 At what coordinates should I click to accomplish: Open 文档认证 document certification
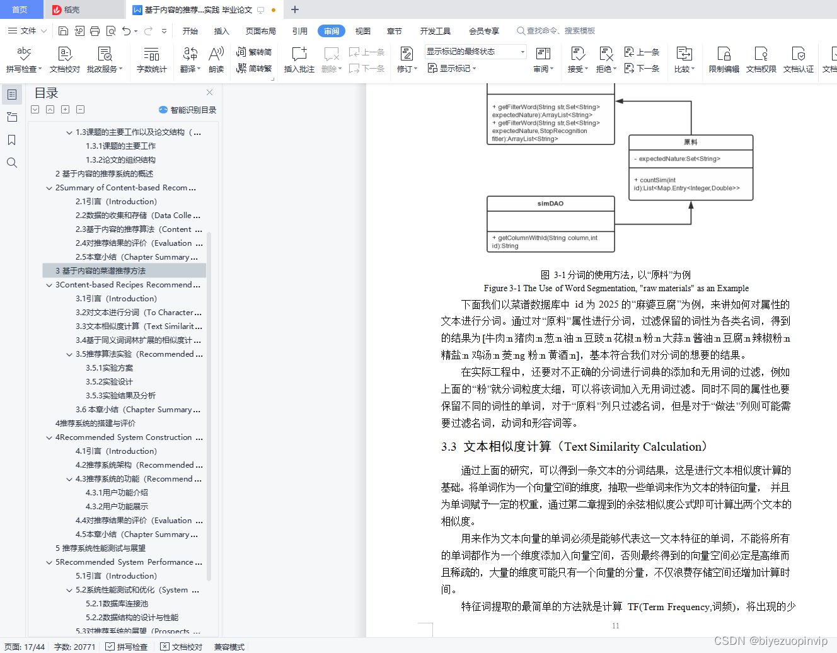pyautogui.click(x=799, y=60)
